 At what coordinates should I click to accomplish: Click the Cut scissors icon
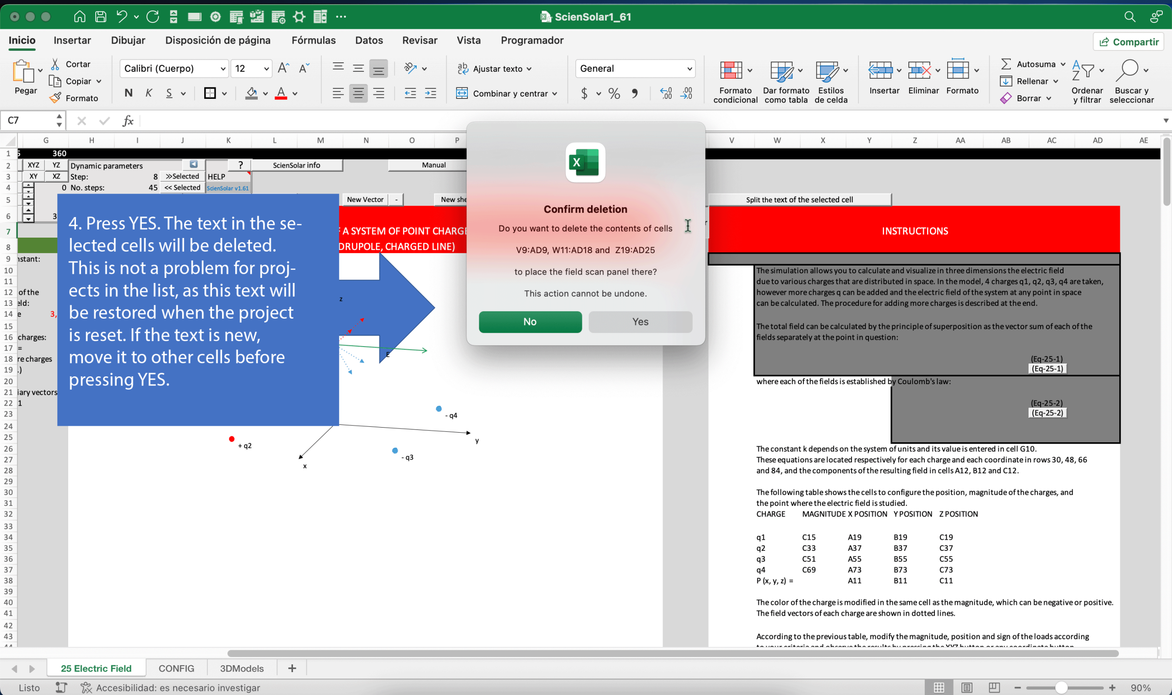tap(55, 64)
